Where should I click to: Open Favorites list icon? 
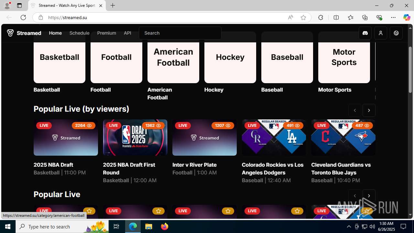click(x=350, y=17)
